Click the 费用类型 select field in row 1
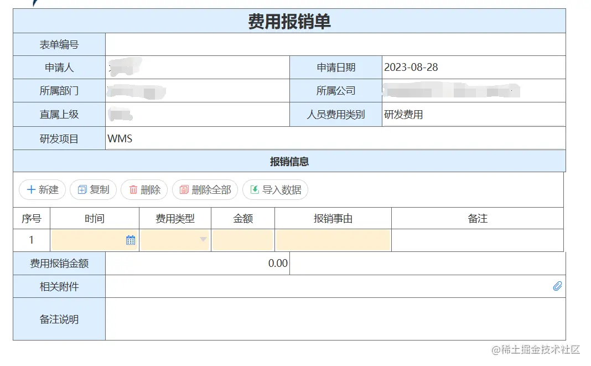The width and height of the screenshot is (591, 366). pos(175,240)
